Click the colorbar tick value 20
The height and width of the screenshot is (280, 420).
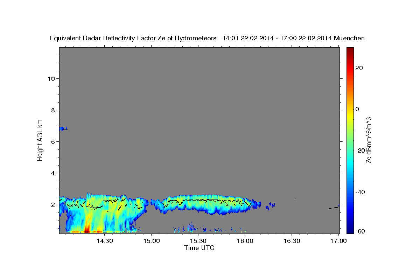click(x=359, y=68)
